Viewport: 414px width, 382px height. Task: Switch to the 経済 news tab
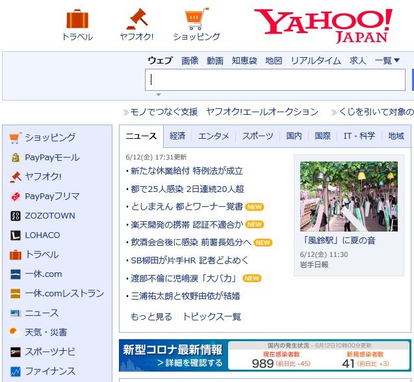177,136
